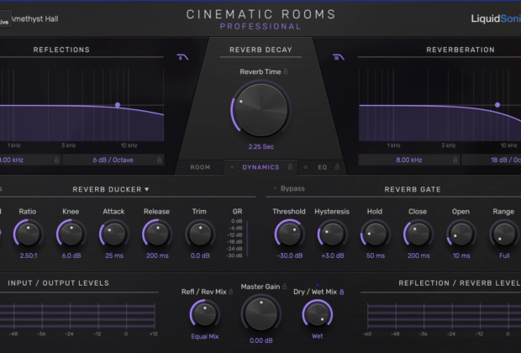Click the LiquidSonics logo
521x353 pixels.
click(493, 18)
